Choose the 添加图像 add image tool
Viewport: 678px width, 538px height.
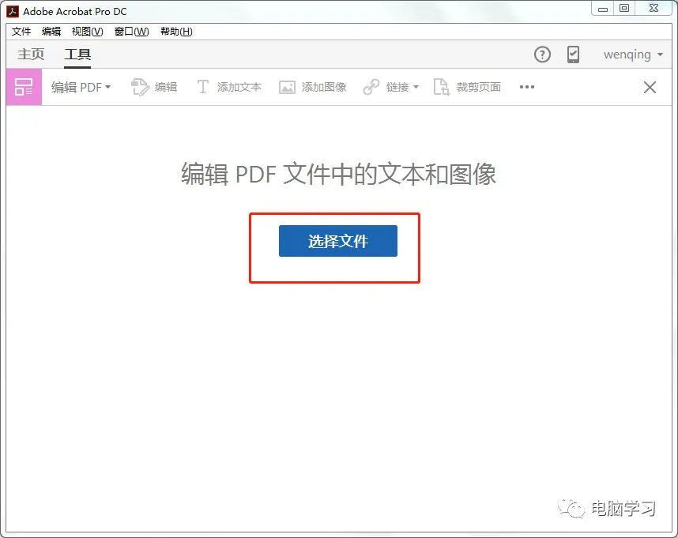coord(313,87)
